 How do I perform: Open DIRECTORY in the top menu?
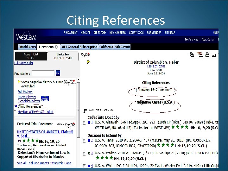(x=100, y=33)
